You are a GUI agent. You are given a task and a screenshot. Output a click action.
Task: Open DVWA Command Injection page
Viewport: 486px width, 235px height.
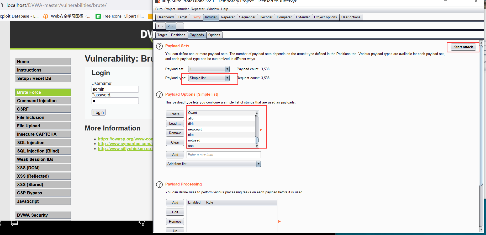(43, 101)
